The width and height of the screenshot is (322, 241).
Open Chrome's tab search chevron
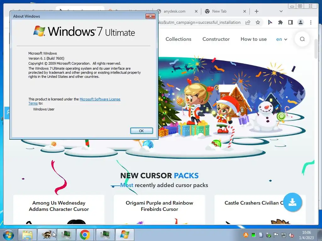point(281,11)
